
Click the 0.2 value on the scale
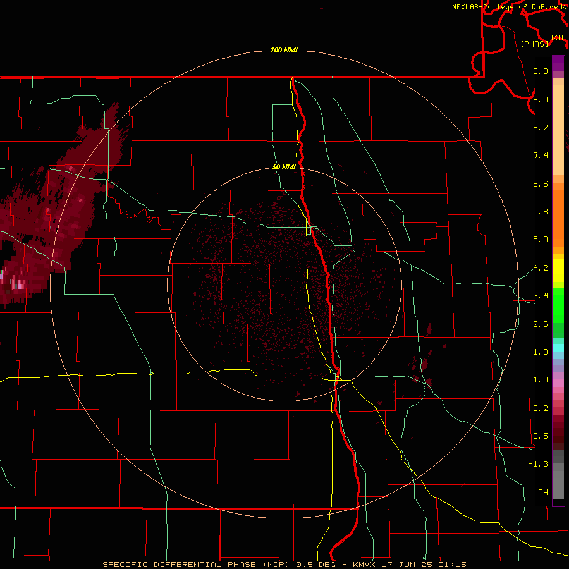tap(541, 408)
